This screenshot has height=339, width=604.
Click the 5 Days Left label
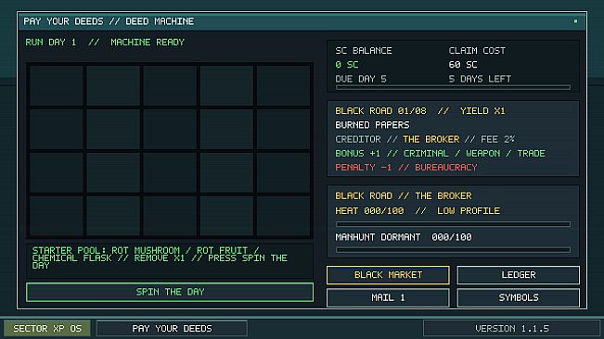click(480, 79)
